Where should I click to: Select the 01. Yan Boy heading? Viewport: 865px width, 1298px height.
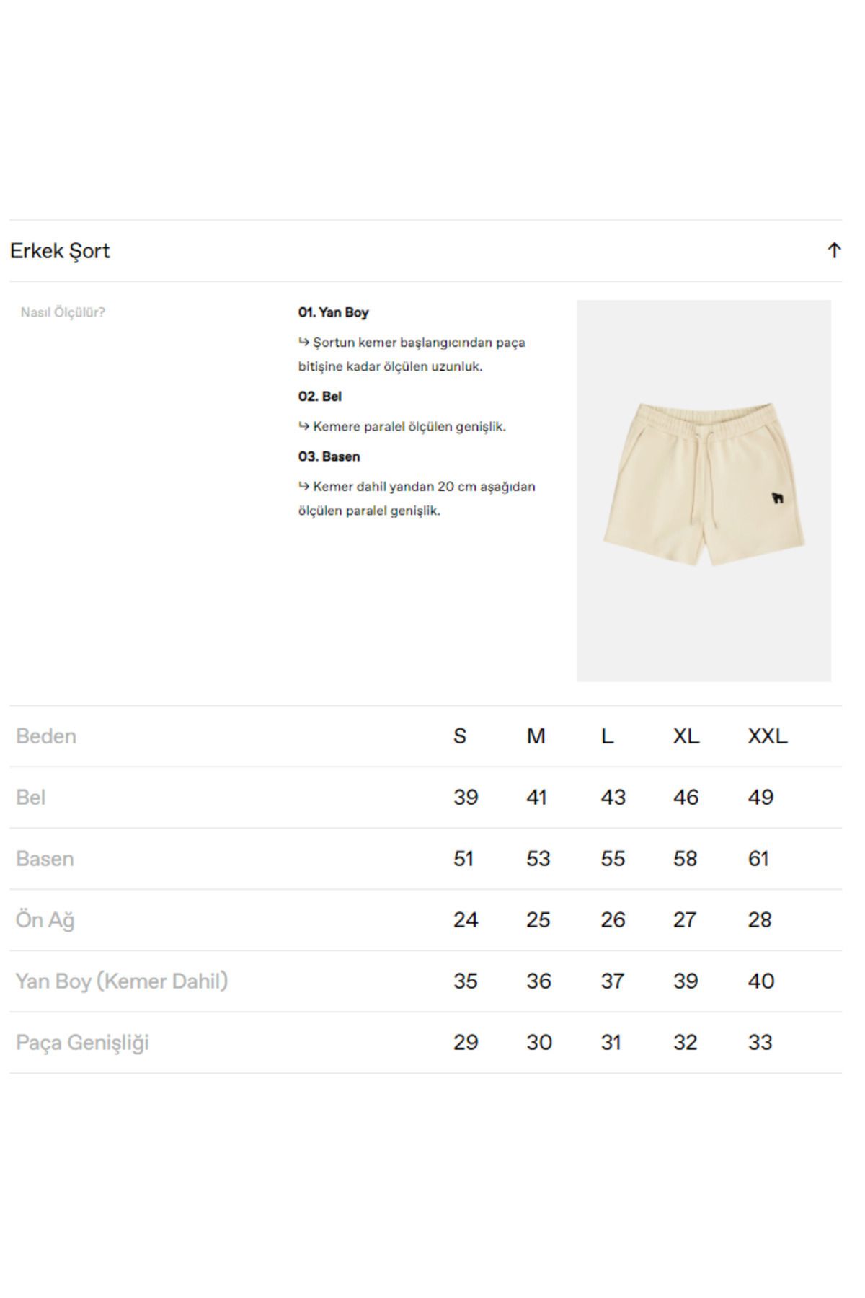(x=333, y=312)
